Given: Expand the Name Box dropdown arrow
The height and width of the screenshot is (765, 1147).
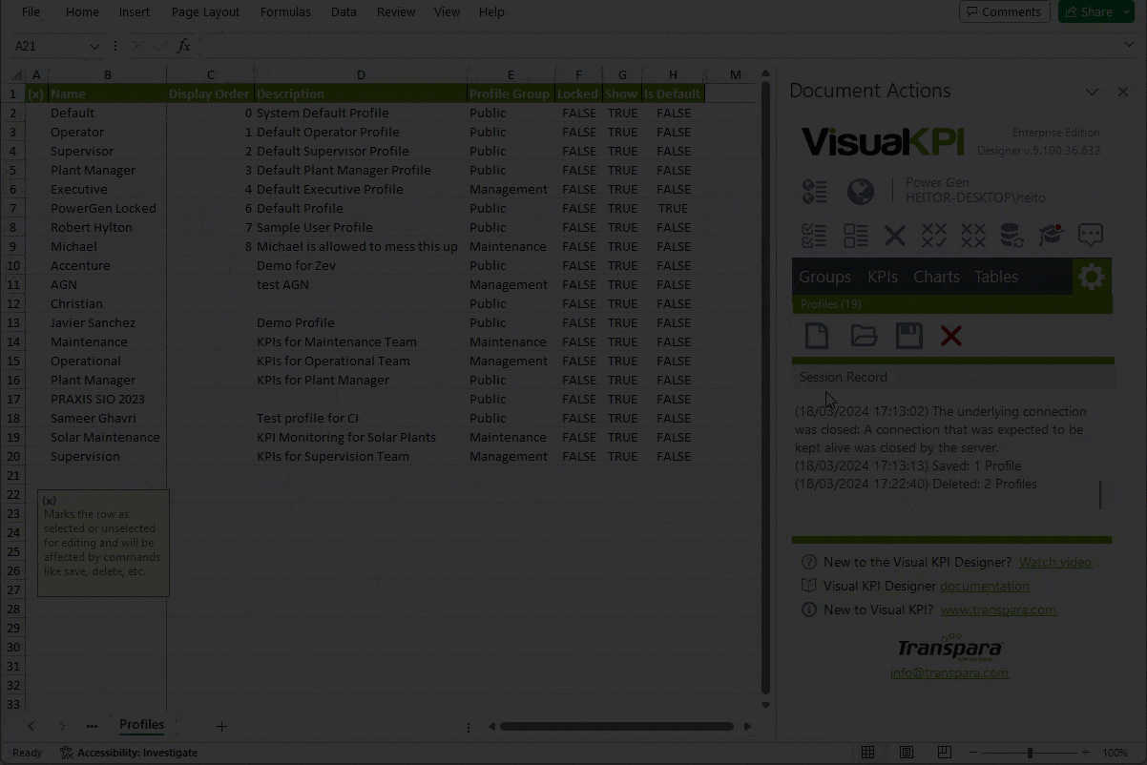Looking at the screenshot, I should (94, 46).
